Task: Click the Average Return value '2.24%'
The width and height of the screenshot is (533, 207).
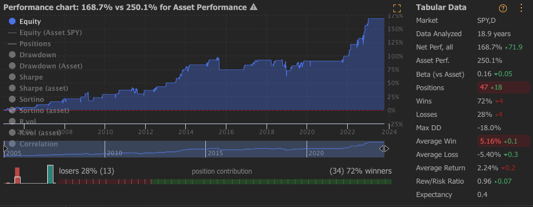Action: [x=488, y=168]
